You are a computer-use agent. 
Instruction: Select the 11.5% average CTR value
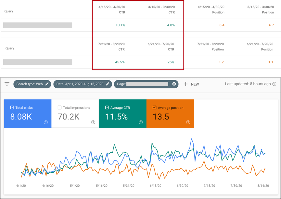117,117
